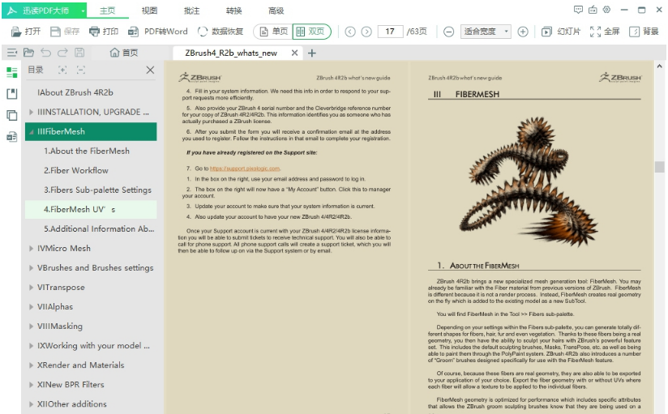This screenshot has width=668, height=414.
Task: Open the 转换 ribbon tab
Action: pyautogui.click(x=234, y=11)
